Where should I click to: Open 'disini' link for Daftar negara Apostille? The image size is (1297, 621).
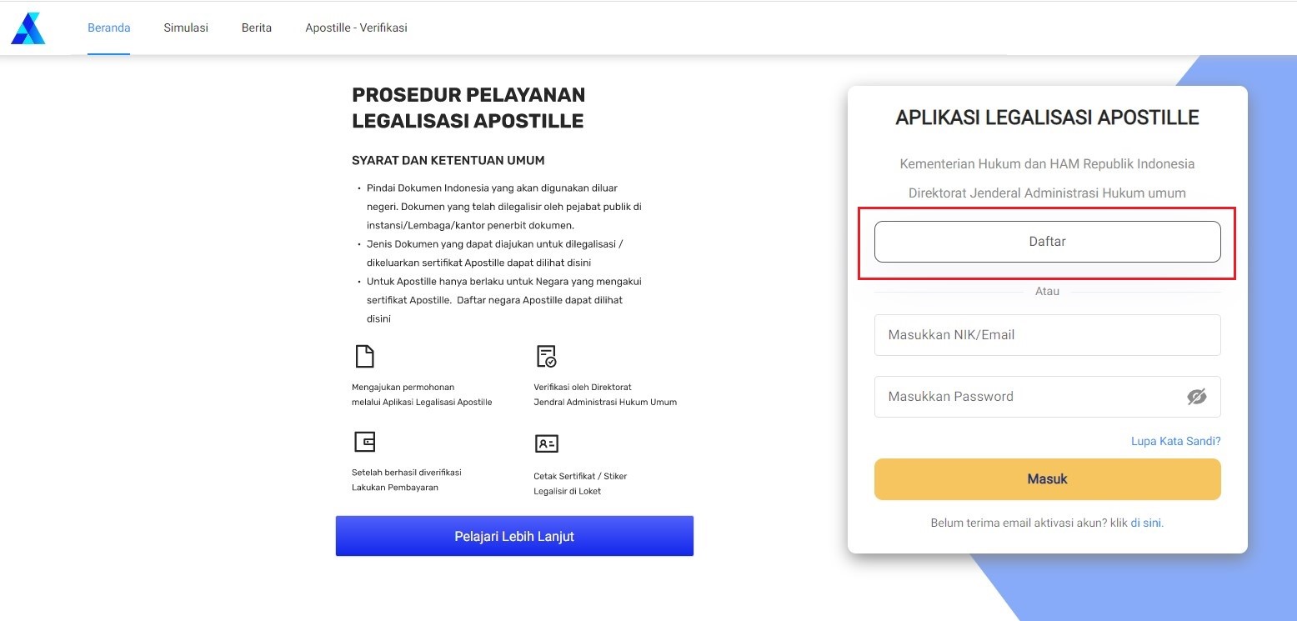[x=378, y=318]
